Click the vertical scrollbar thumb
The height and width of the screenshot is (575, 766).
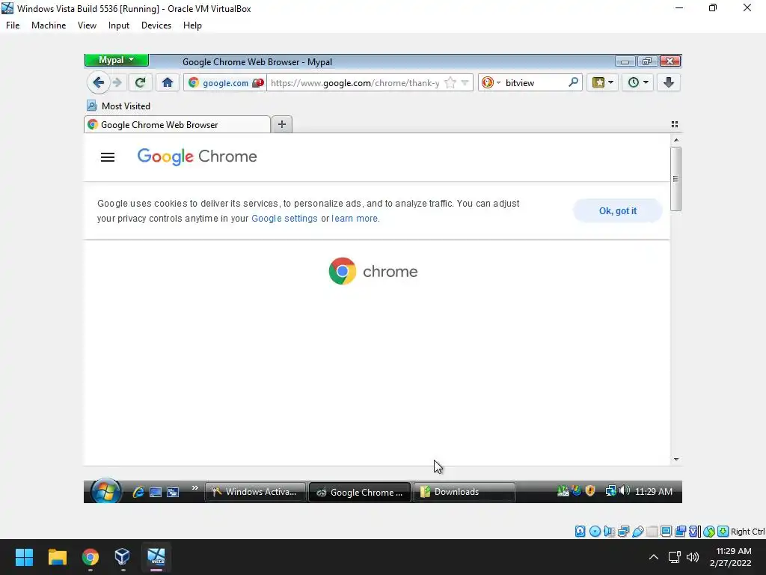[x=676, y=179]
